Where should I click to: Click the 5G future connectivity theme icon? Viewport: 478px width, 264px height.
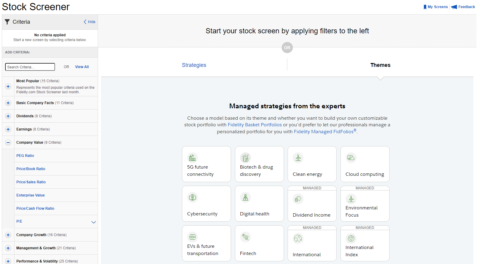tap(192, 157)
